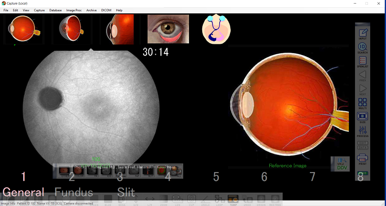Switch to the Slit tab
This screenshot has width=386, height=206.
tap(126, 193)
